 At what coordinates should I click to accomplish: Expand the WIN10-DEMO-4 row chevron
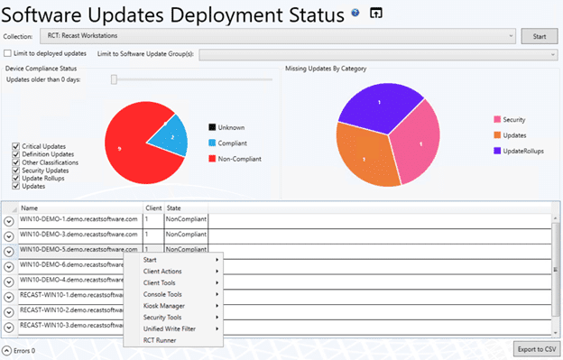9,282
